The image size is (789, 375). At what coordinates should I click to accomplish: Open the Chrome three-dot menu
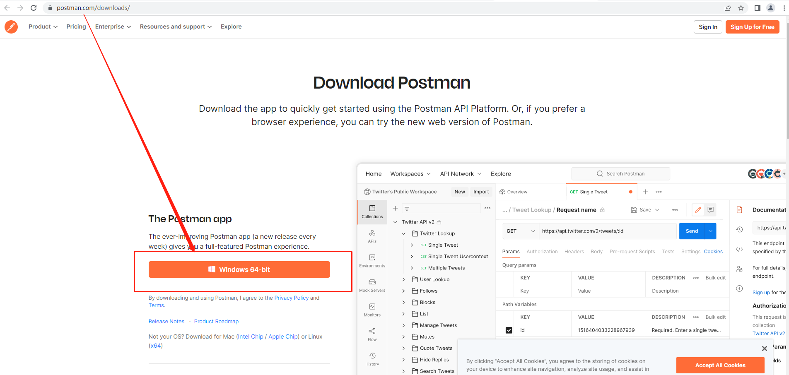pyautogui.click(x=784, y=8)
